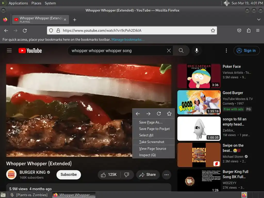Open the system volume speaker icon

(x=226, y=3)
